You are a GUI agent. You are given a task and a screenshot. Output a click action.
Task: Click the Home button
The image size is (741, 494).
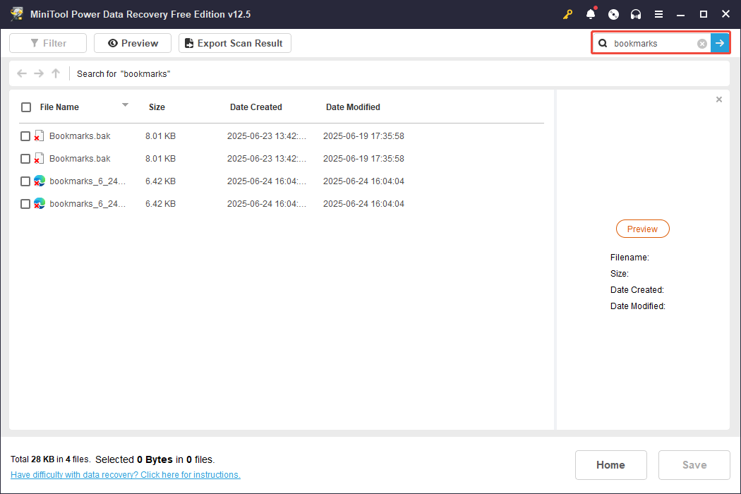610,465
